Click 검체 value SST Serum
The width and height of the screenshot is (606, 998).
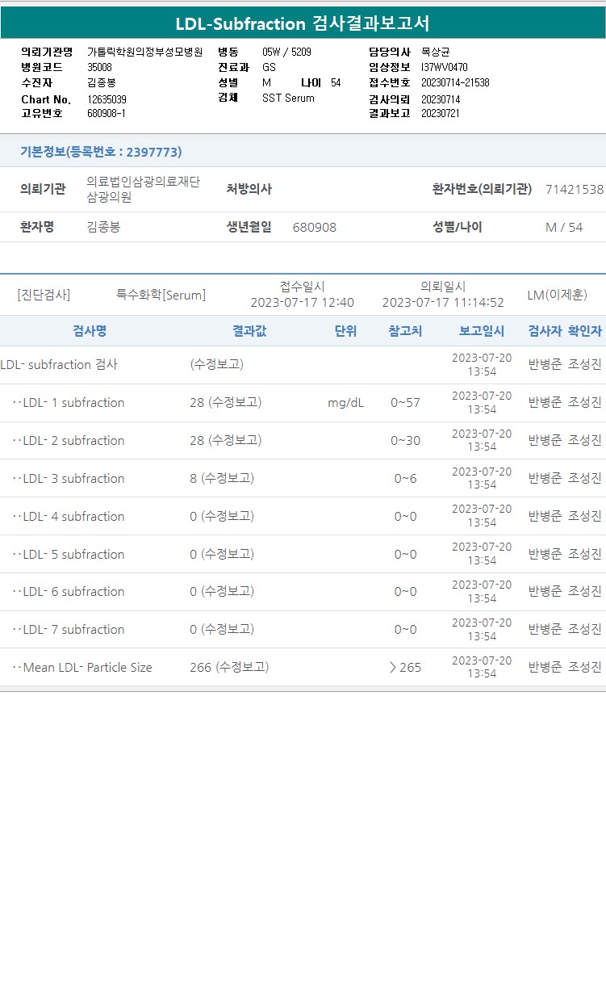[288, 98]
